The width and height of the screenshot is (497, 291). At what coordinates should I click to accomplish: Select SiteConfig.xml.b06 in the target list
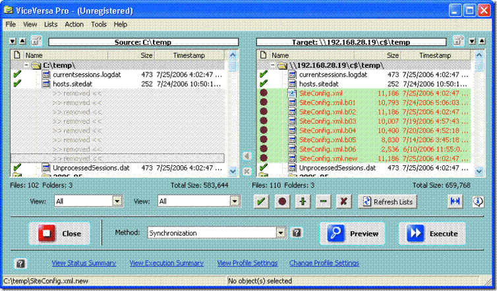point(328,149)
